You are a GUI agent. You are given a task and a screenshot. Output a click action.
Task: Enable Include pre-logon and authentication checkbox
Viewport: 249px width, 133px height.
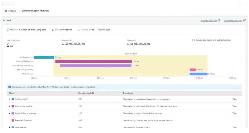(193, 40)
